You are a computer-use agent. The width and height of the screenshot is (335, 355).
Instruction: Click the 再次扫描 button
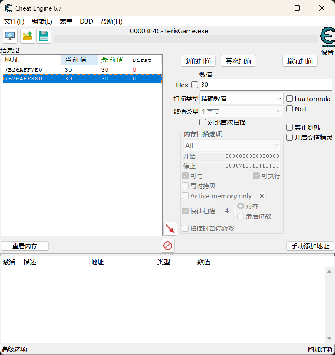click(238, 61)
